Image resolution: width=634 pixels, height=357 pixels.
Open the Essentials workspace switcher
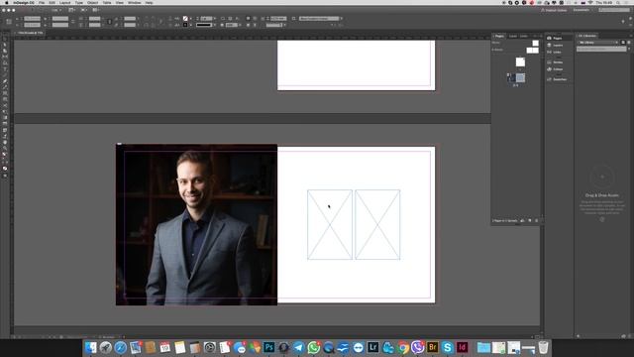click(x=582, y=10)
